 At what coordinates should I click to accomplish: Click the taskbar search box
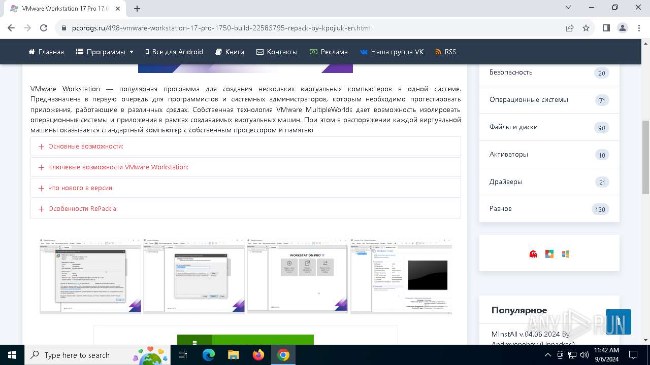pos(97,355)
